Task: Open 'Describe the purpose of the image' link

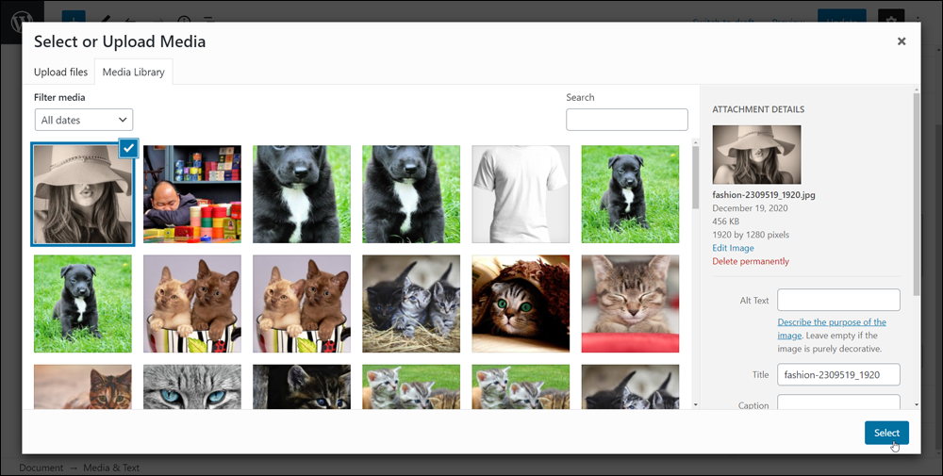Action: (832, 329)
